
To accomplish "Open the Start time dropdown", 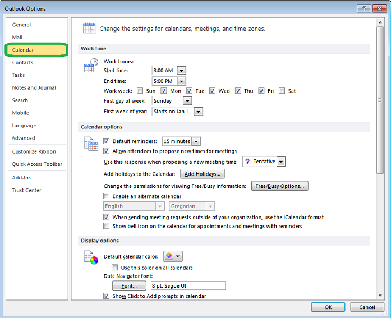I will click(182, 71).
